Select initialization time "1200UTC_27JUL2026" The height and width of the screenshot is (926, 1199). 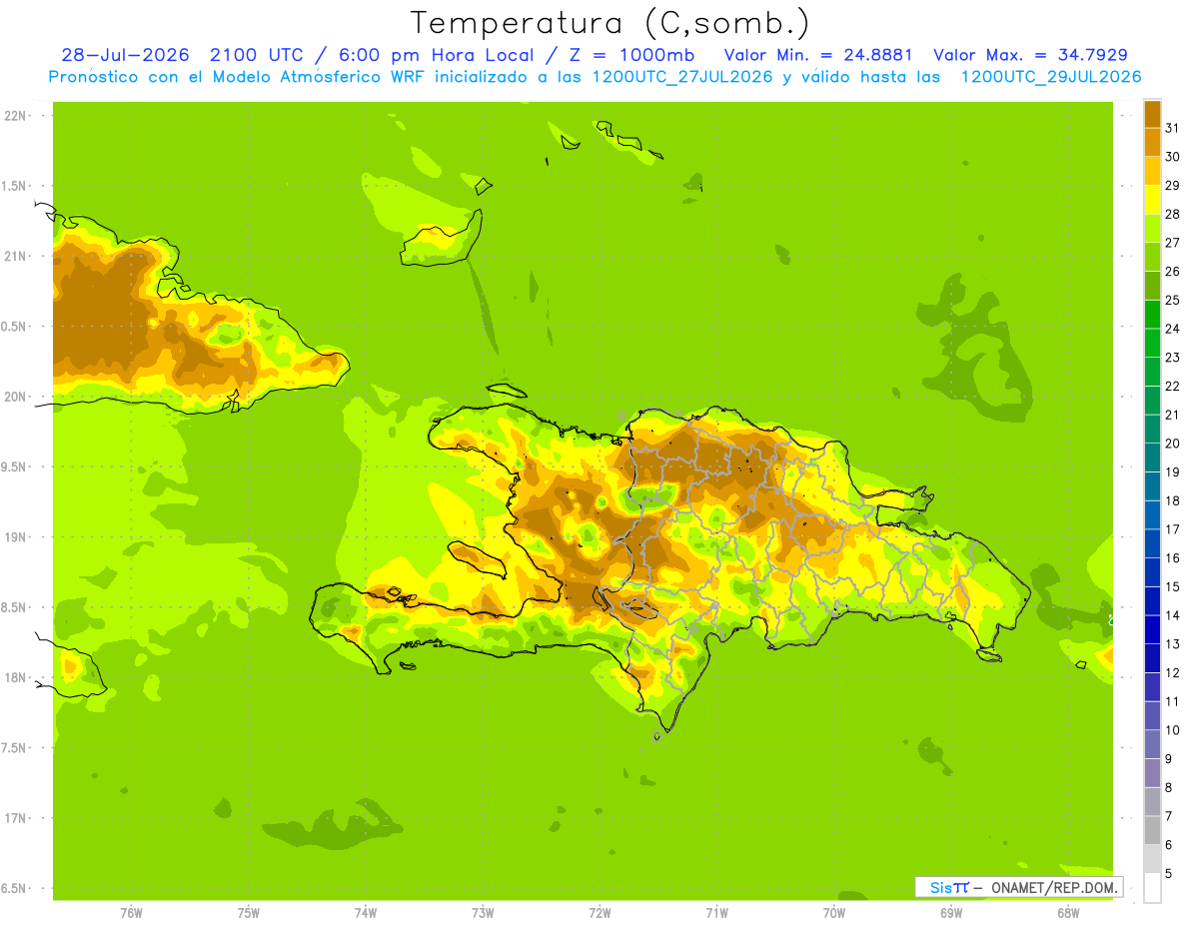tap(682, 77)
